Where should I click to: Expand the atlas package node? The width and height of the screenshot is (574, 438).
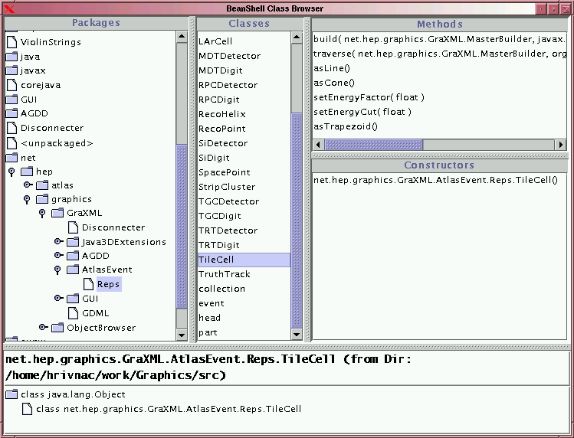(x=28, y=185)
